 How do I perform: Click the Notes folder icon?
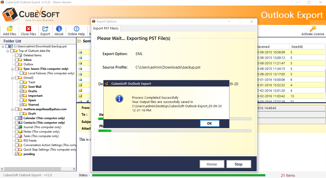(21, 132)
